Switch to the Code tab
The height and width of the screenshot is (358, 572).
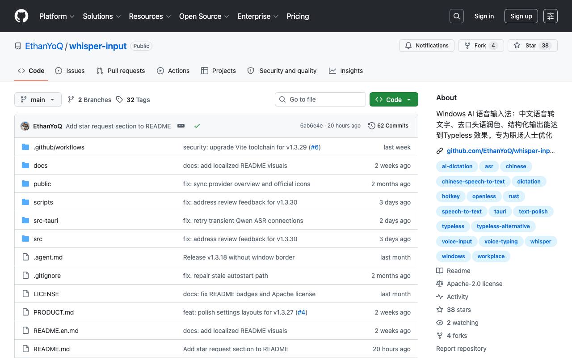[31, 71]
